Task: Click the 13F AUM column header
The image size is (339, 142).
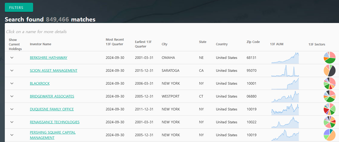Action: 277,44
